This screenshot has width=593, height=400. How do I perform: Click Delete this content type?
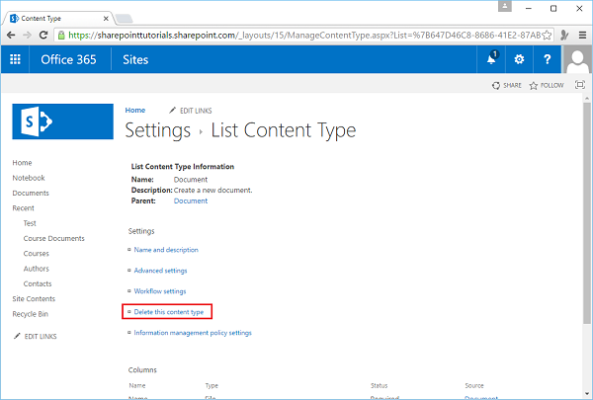click(x=168, y=312)
